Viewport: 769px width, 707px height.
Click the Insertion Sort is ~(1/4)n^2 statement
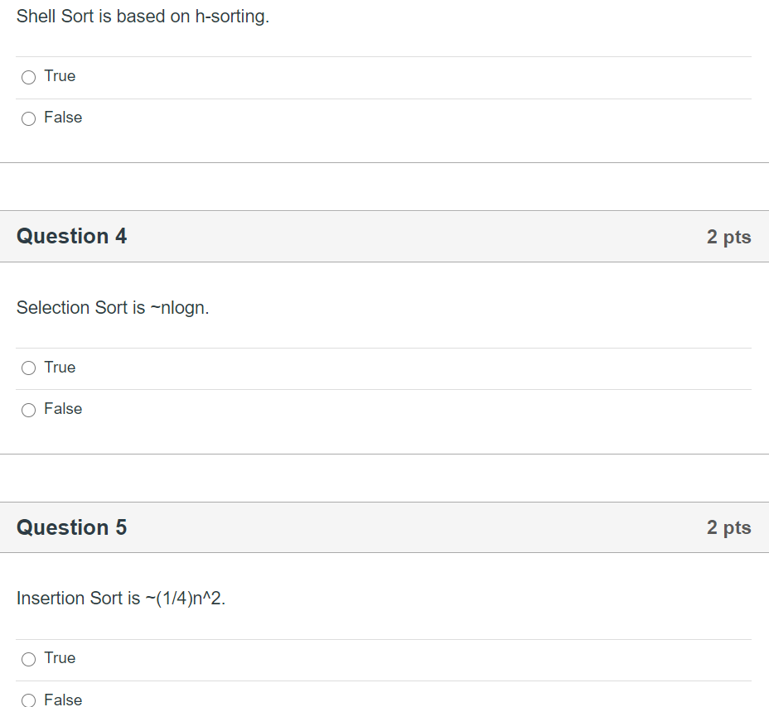[x=121, y=598]
